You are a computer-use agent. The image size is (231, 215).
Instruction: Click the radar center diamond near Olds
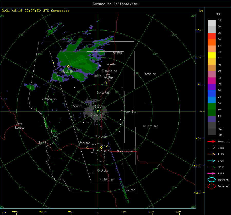point(98,111)
